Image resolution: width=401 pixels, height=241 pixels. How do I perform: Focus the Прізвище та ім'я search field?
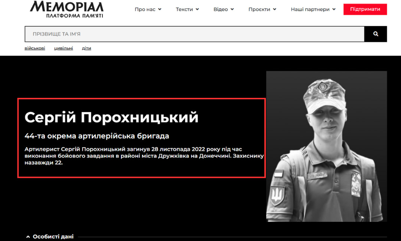coord(195,34)
